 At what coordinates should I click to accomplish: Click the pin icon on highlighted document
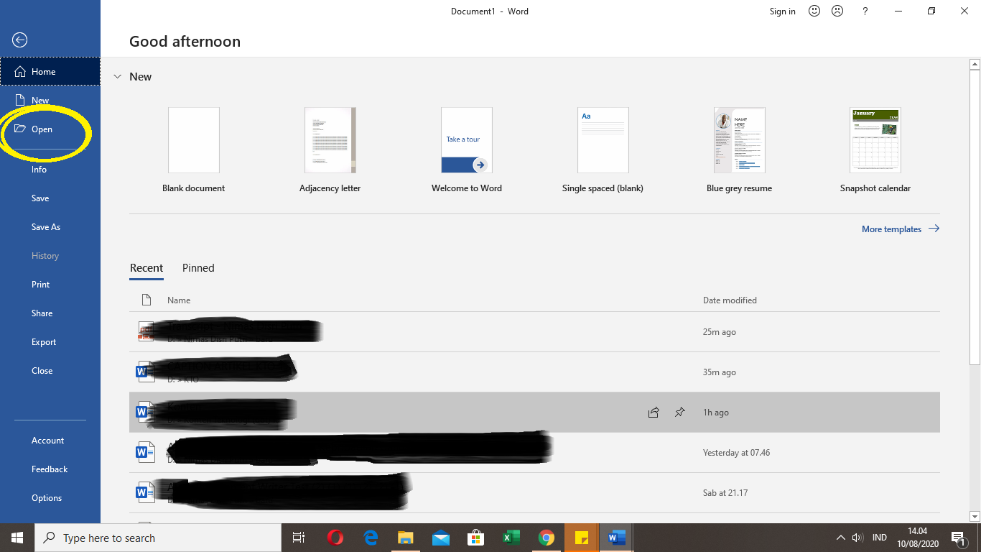679,413
